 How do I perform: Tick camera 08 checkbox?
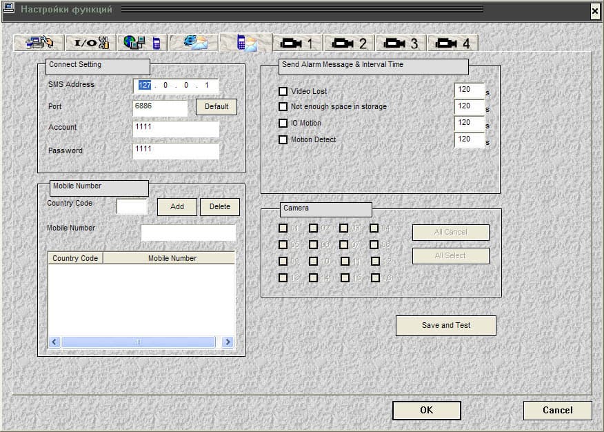click(x=374, y=245)
